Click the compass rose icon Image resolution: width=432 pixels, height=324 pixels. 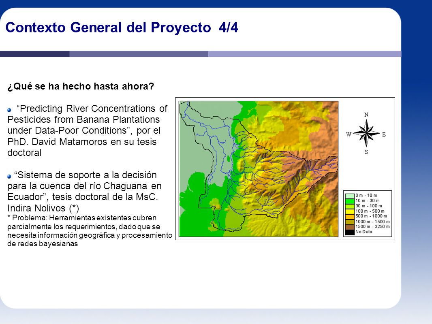(x=366, y=133)
